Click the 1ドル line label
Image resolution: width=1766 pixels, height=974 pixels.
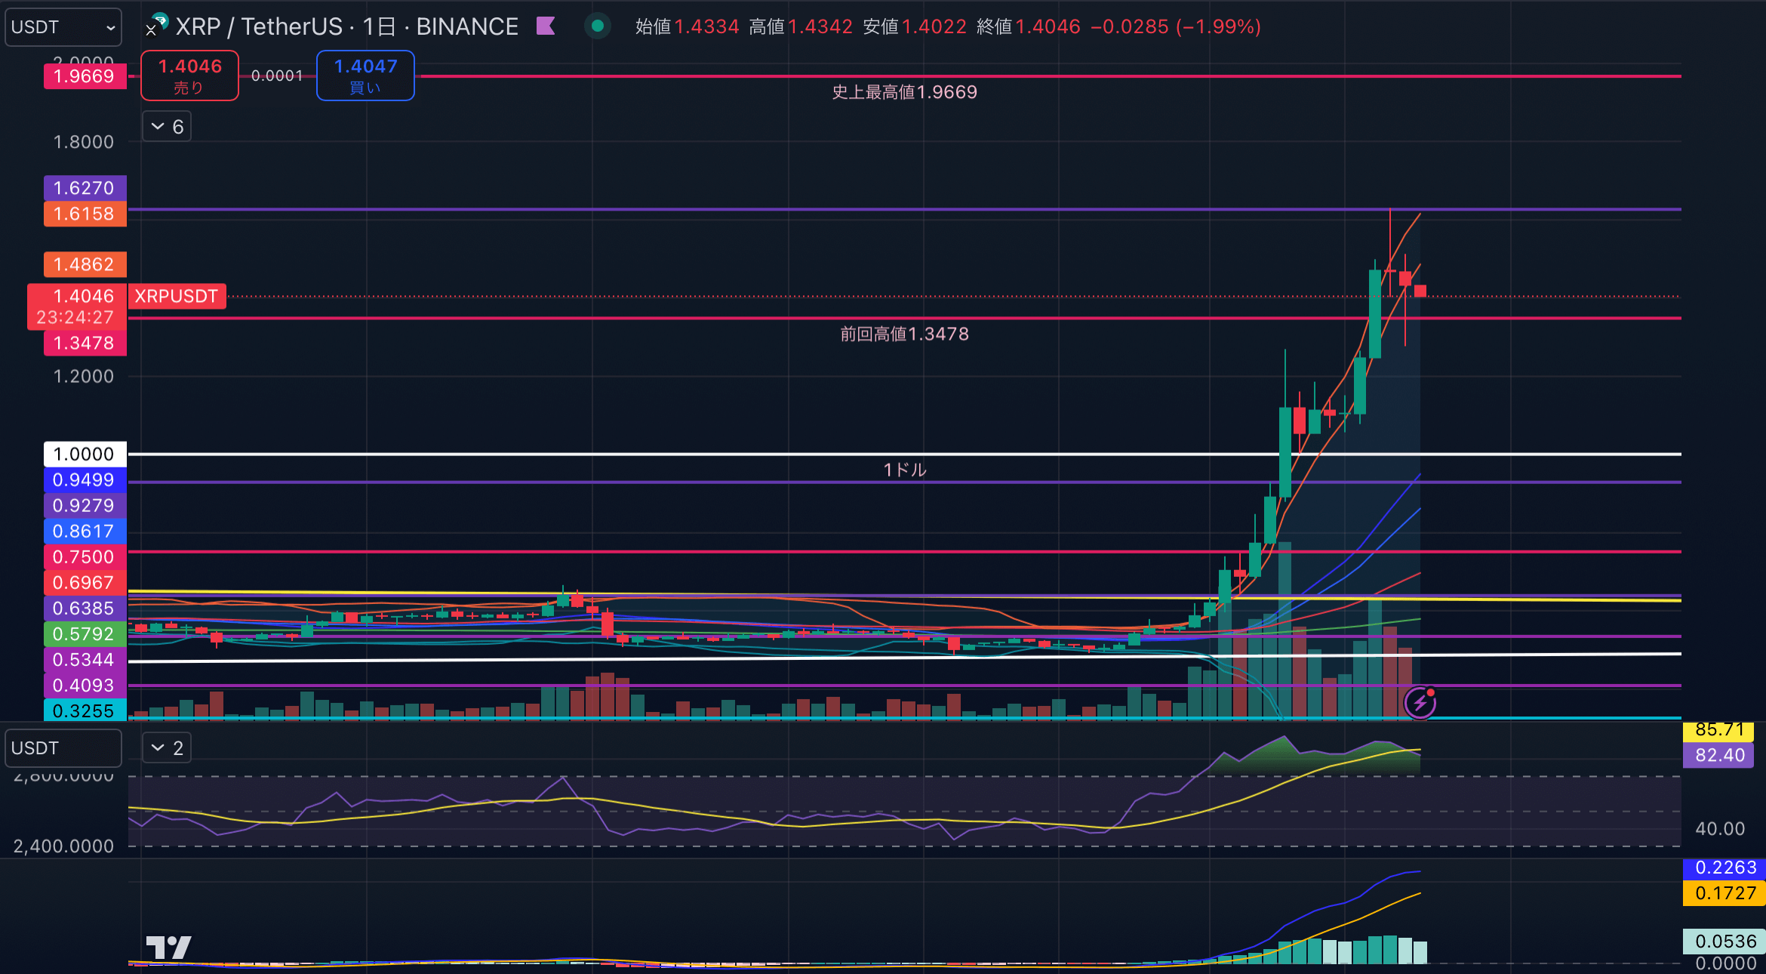904,470
